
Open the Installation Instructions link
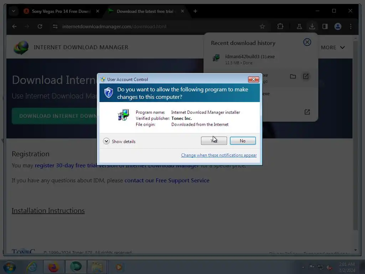[x=48, y=210]
